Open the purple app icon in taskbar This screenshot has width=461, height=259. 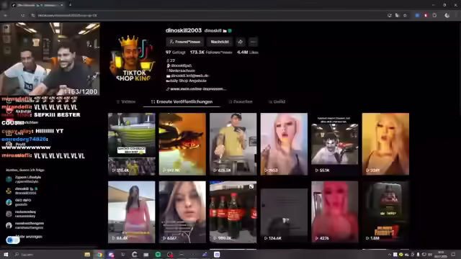[217, 254]
